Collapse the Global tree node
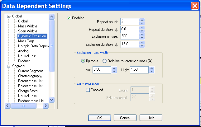201x127 pixels. tap(9, 16)
